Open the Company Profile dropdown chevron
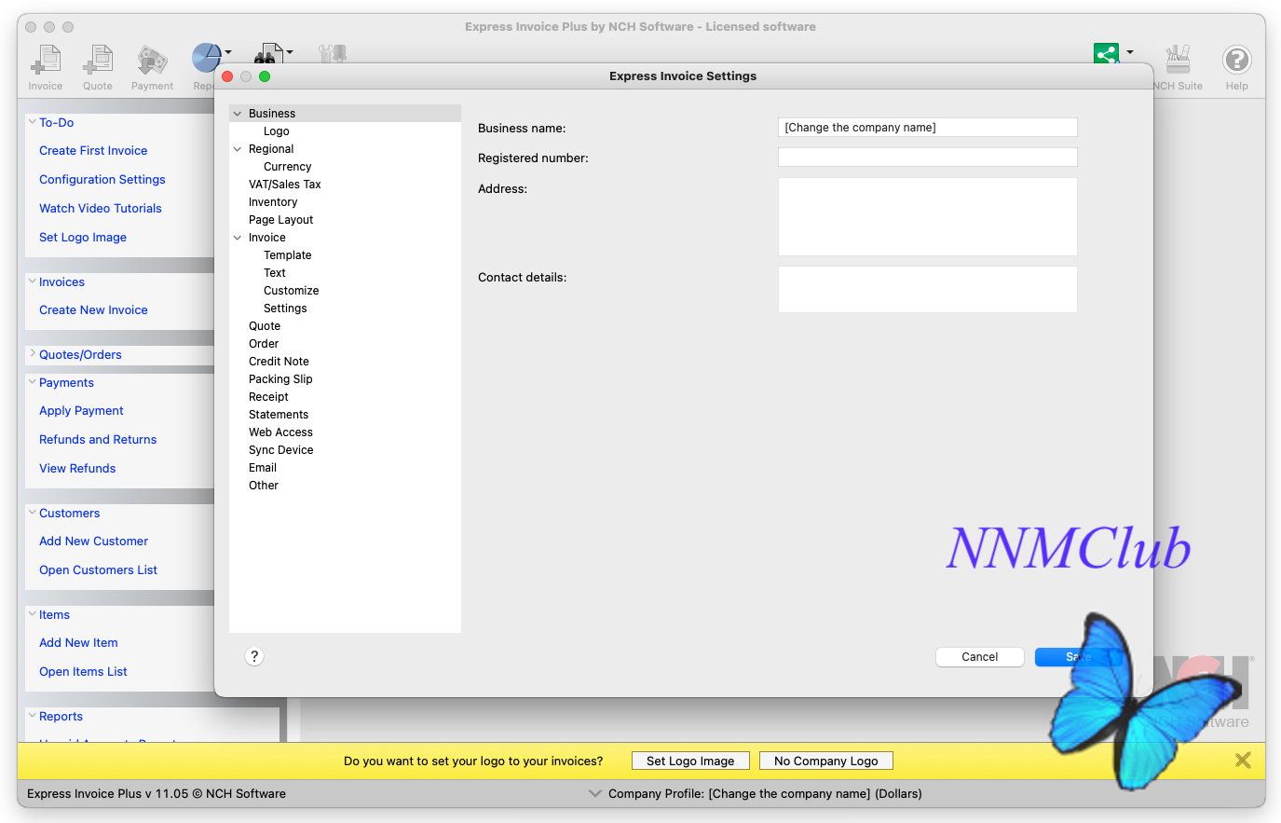Screen dimensions: 1281x823 click(595, 794)
